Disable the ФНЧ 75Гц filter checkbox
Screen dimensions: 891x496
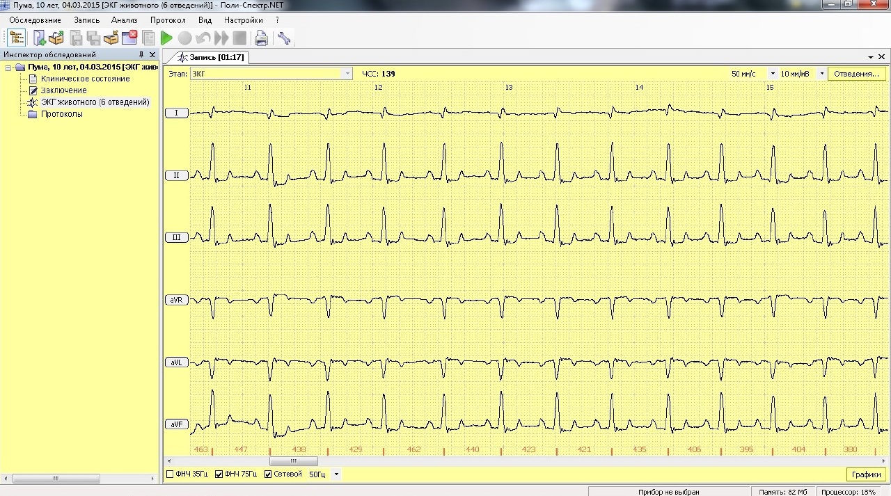coord(219,474)
